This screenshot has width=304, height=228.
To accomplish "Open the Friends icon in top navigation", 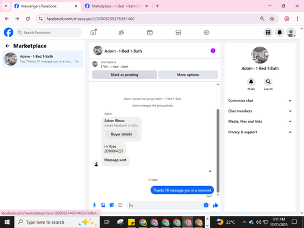I will click(121, 32).
